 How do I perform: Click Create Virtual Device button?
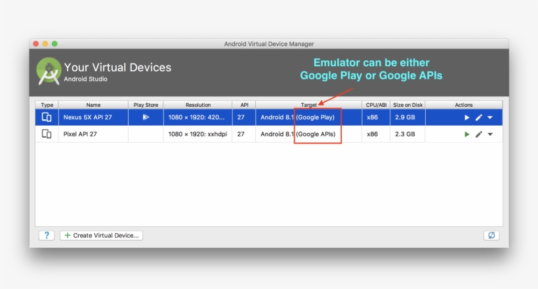[x=102, y=235]
